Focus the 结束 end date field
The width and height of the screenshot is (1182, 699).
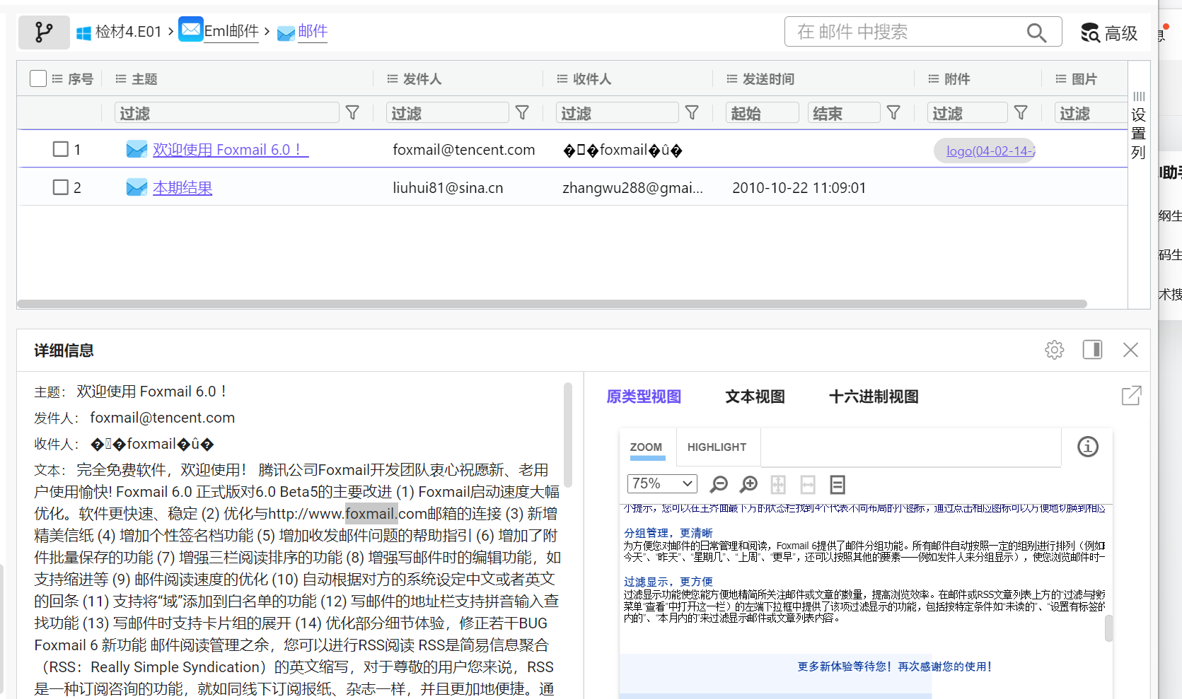pyautogui.click(x=844, y=113)
